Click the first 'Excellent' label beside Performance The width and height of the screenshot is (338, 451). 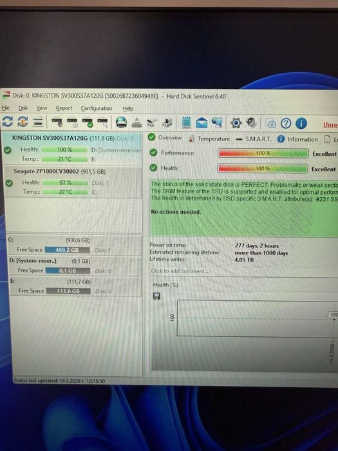coord(324,154)
